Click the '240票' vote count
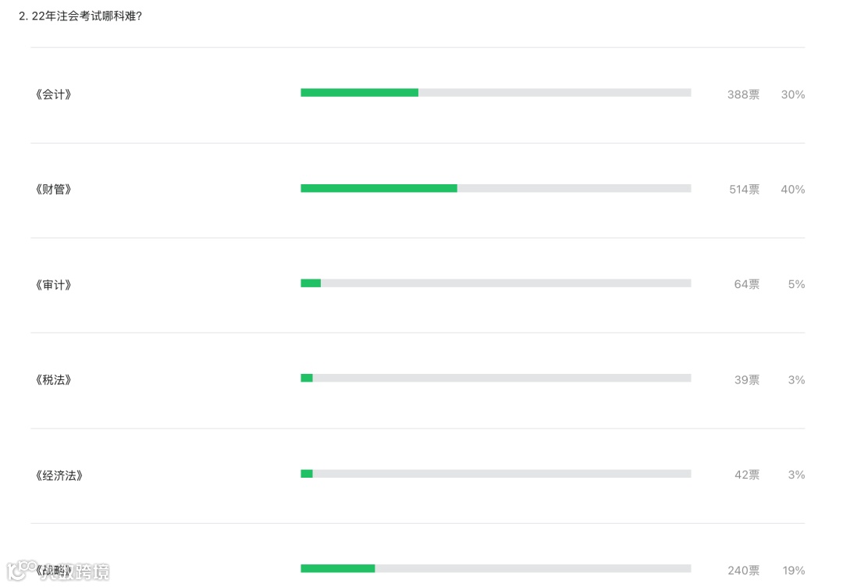 [742, 571]
